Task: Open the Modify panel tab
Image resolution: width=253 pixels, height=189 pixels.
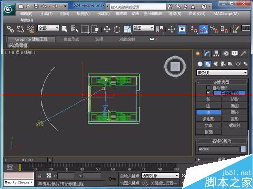Action: click(207, 54)
